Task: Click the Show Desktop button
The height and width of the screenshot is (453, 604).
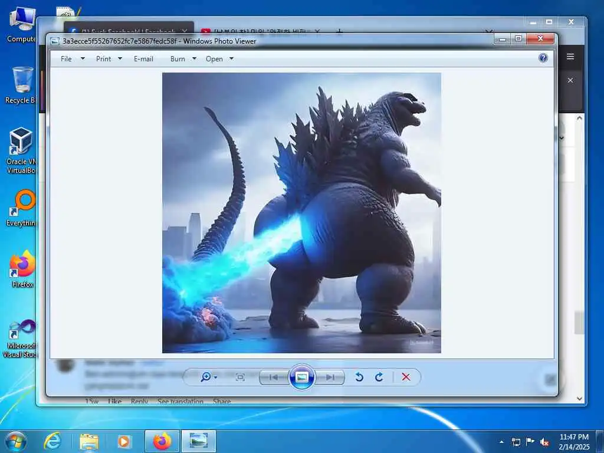Action: (x=600, y=441)
